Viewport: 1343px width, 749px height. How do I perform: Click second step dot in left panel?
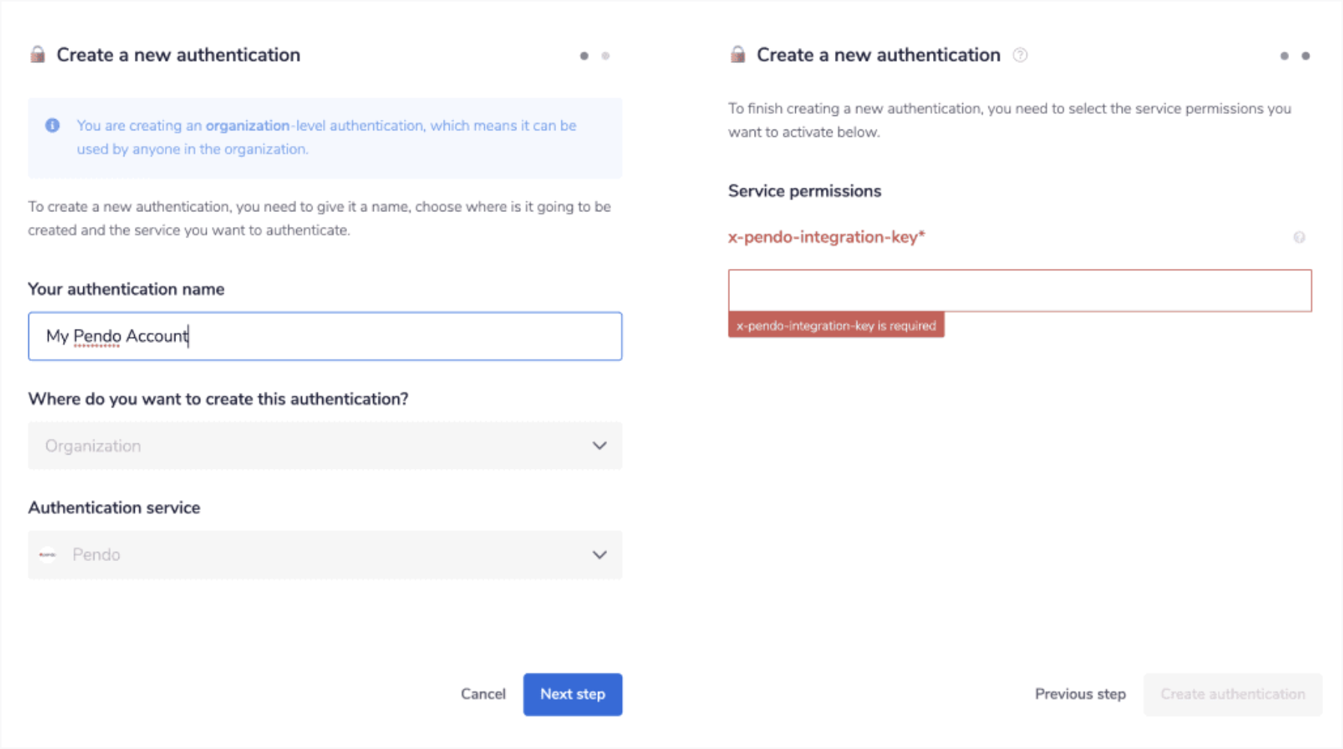point(606,56)
